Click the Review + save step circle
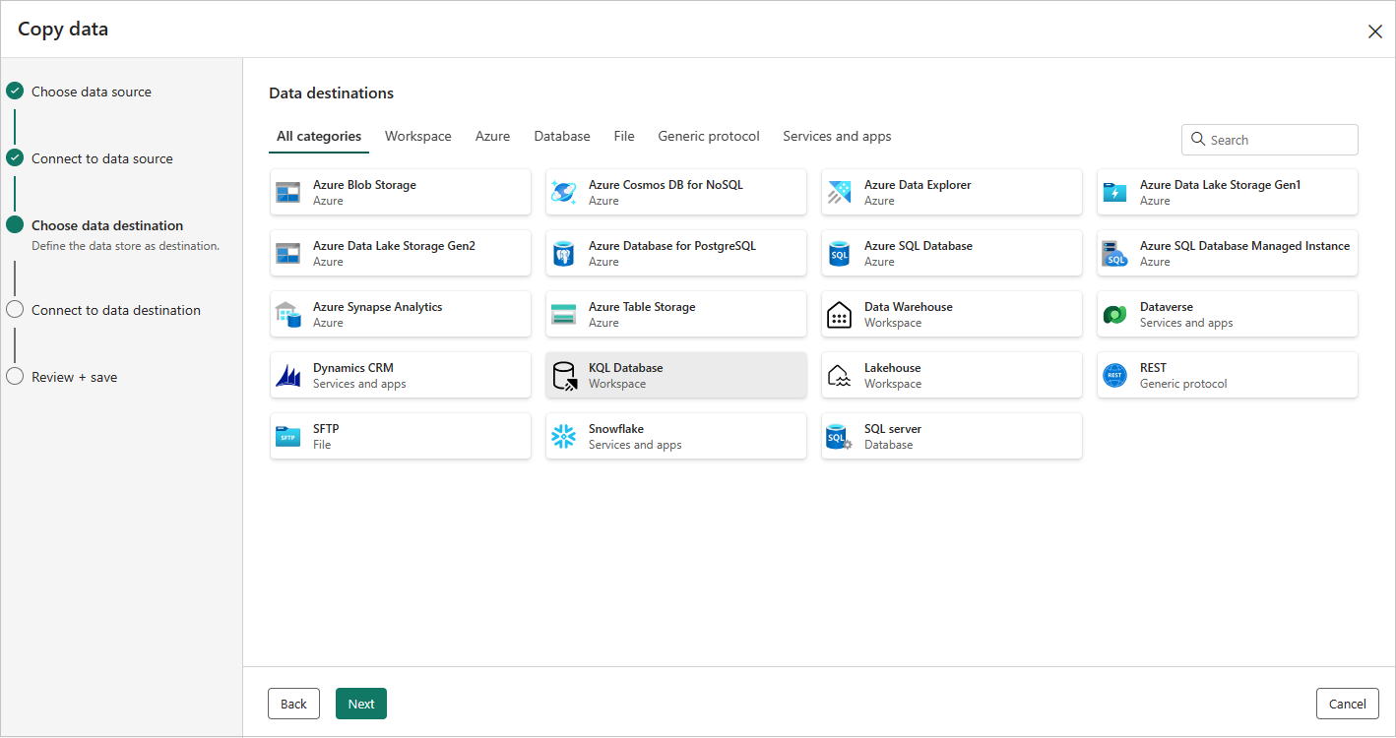The width and height of the screenshot is (1396, 738). click(x=15, y=377)
